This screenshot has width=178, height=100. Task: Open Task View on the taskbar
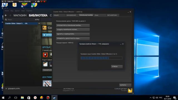pos(16,97)
